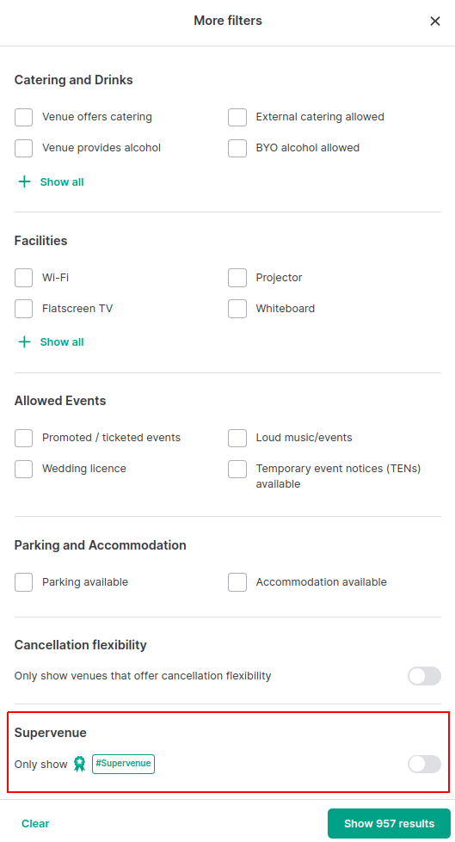
Task: Click the plus icon under Catering and Drinks
Action: (x=24, y=182)
